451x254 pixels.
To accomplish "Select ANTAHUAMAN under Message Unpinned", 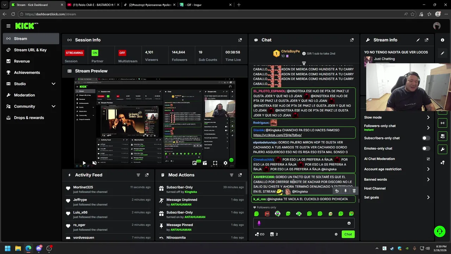I will [x=181, y=205].
